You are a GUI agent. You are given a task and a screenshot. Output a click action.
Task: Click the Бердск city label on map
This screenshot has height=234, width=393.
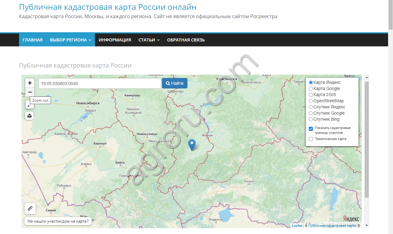click(x=91, y=110)
